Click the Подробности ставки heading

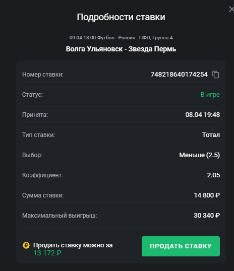coord(121,17)
